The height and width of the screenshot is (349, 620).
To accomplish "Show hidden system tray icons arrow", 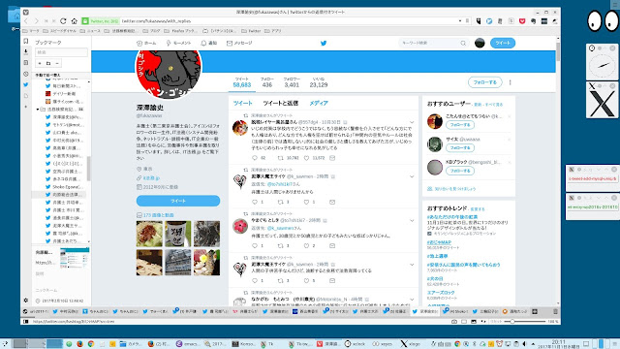I will point(533,344).
